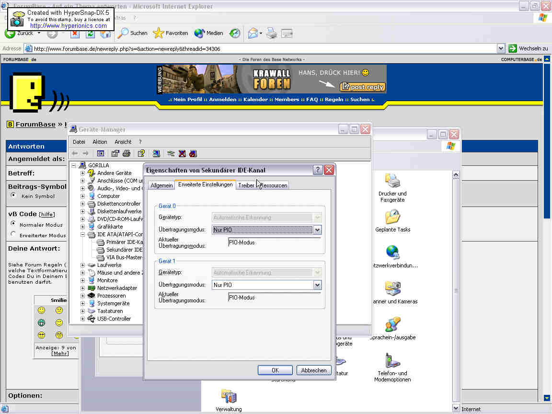Image resolution: width=552 pixels, height=414 pixels.
Task: Select Normaler Modus radio button
Action: coord(13,224)
